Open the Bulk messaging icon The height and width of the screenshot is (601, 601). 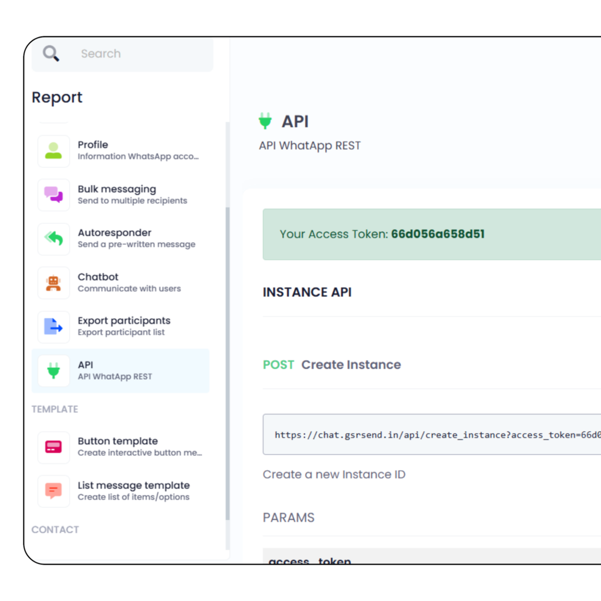pyautogui.click(x=53, y=194)
